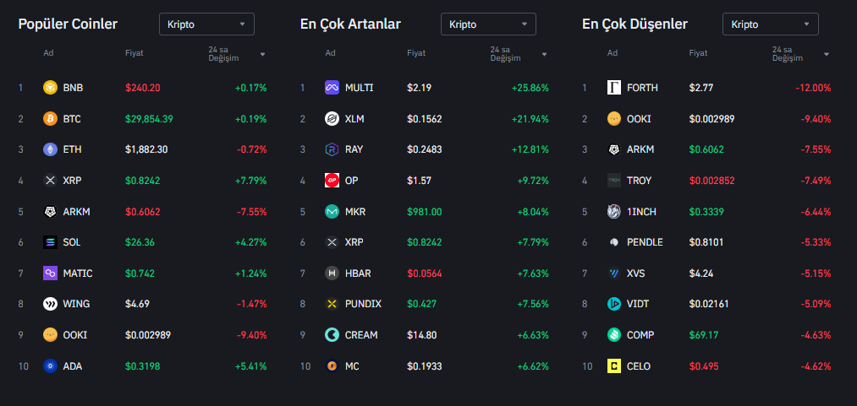
Task: Click the FORTH coin icon in top losers
Action: point(614,87)
